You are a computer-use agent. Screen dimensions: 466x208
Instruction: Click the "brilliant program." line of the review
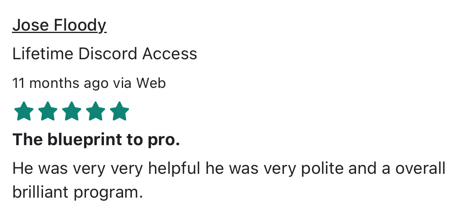point(77,192)
